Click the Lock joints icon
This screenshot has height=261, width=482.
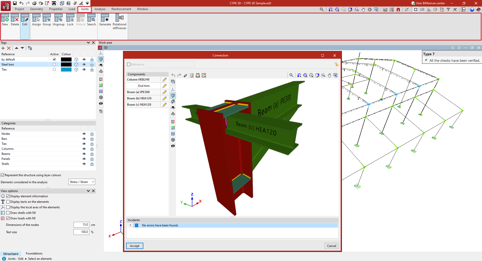(x=70, y=20)
